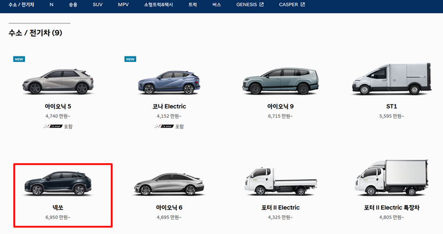
Task: Go to the MPV category tab
Action: 123,4
